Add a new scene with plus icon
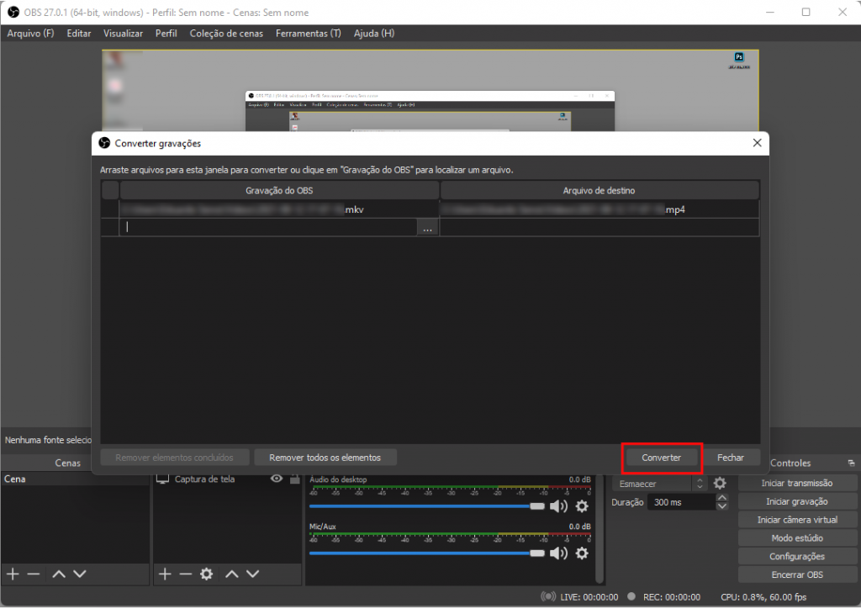The height and width of the screenshot is (609, 861). point(13,574)
